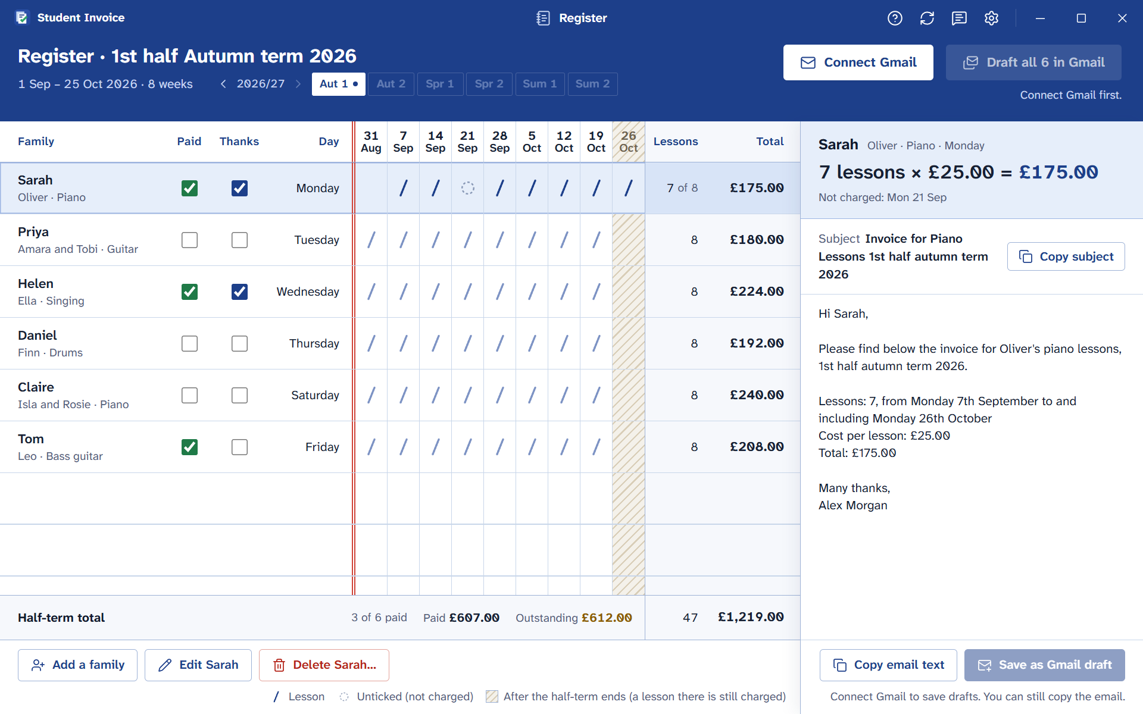
Task: Click Sarah's unticked 21 Sep lesson circle
Action: point(468,188)
